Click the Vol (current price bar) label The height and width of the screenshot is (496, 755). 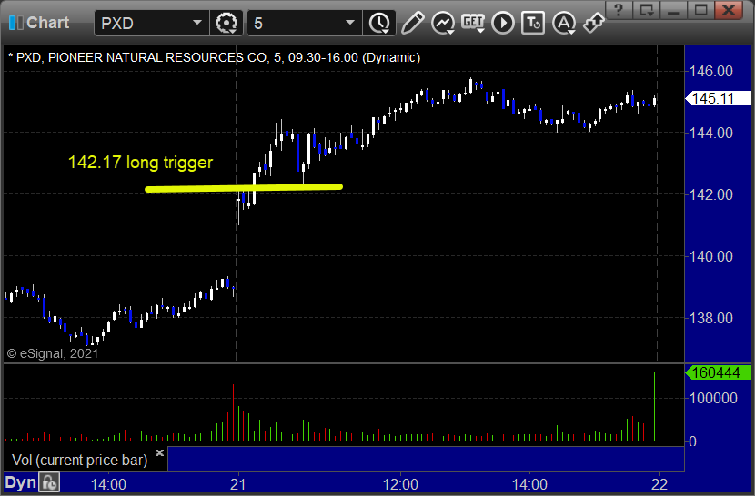[x=79, y=460]
